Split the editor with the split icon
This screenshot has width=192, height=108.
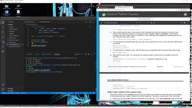tap(90, 22)
